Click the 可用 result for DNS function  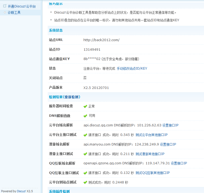92,116
